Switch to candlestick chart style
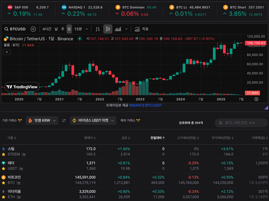The image size is (269, 201). (108, 29)
